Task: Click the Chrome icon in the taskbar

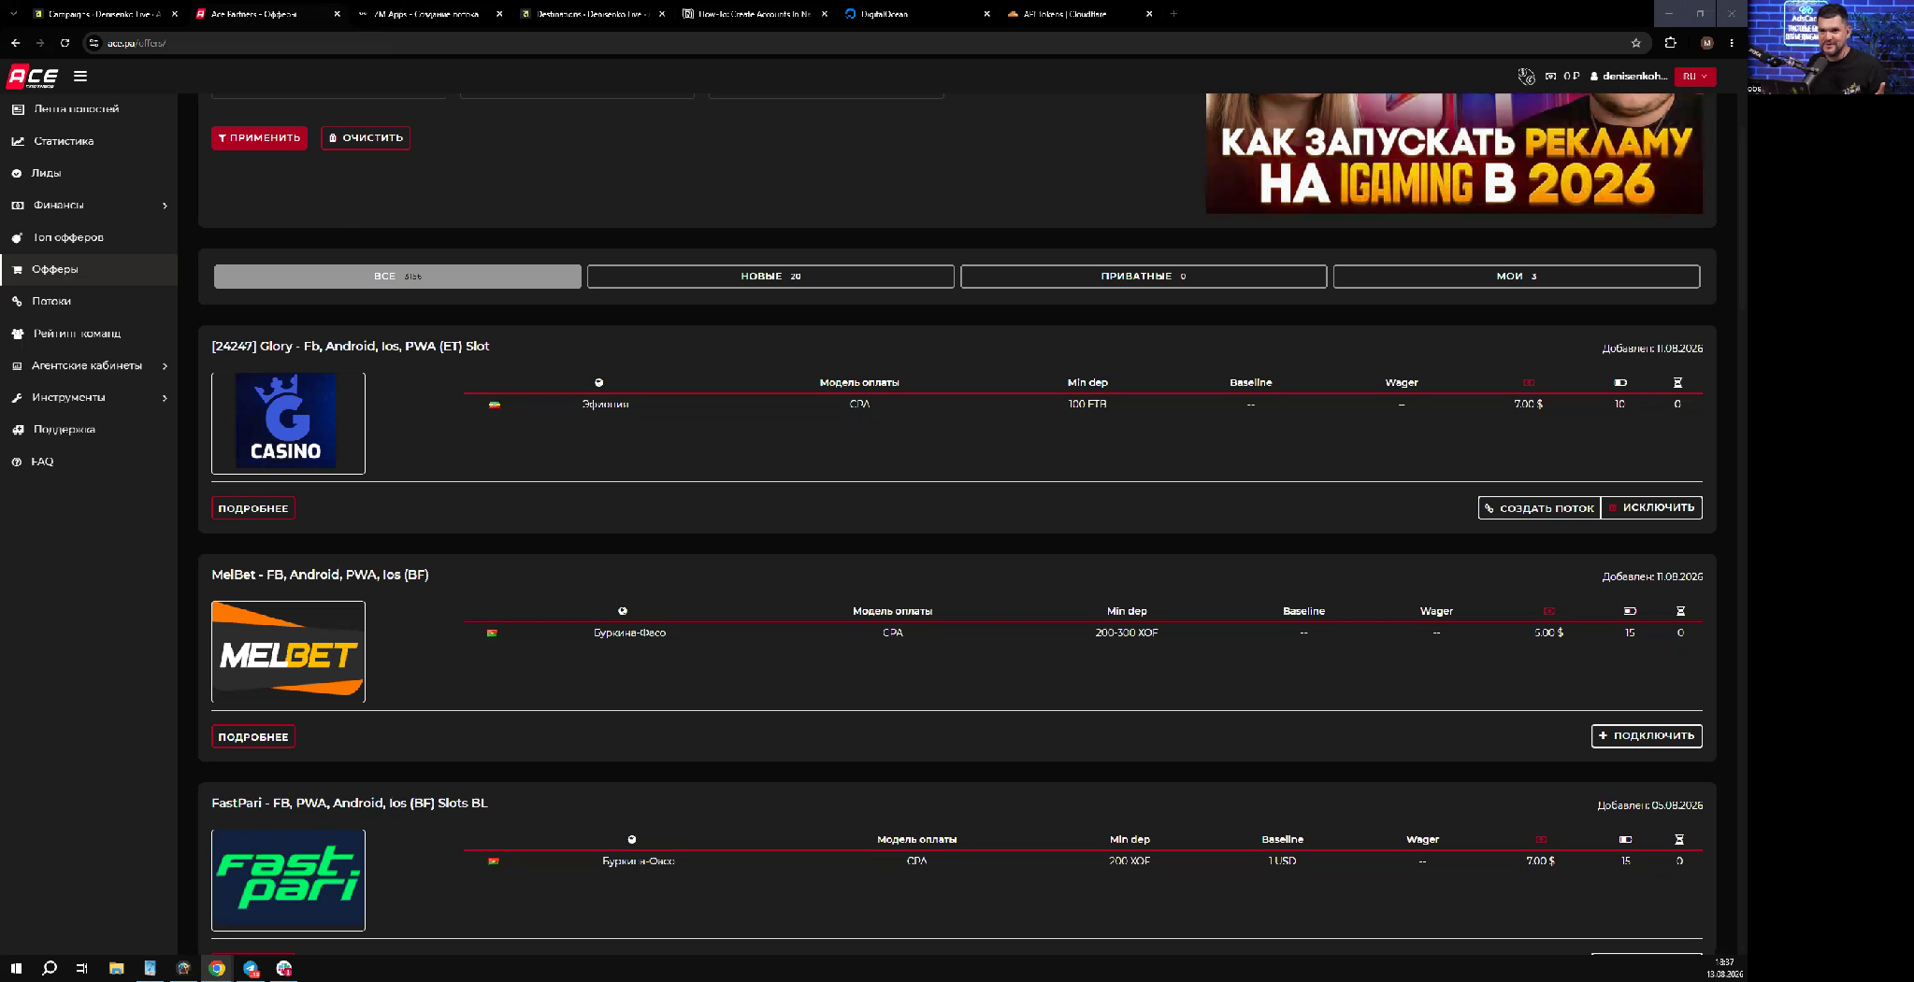Action: (x=217, y=969)
